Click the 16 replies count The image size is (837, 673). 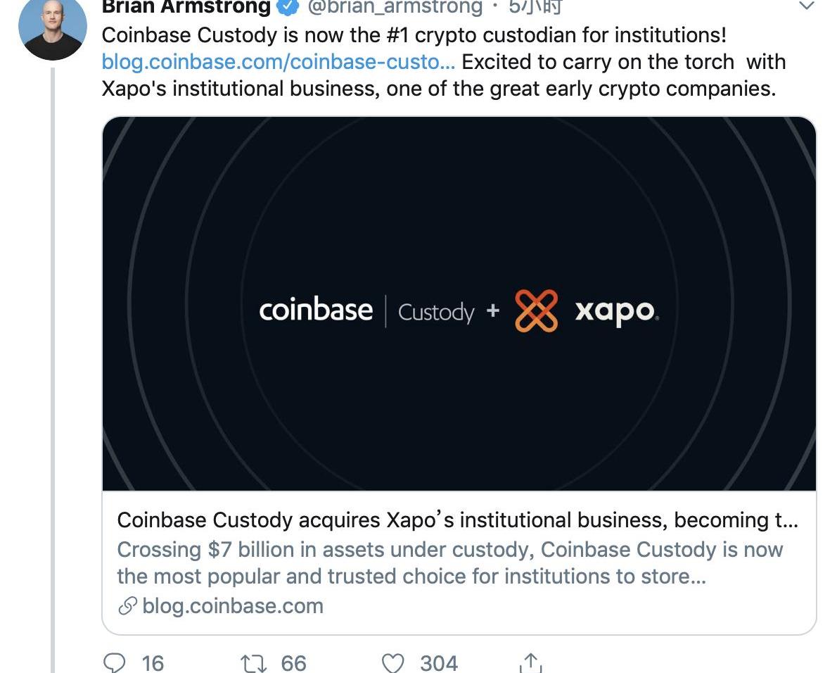pos(153,663)
